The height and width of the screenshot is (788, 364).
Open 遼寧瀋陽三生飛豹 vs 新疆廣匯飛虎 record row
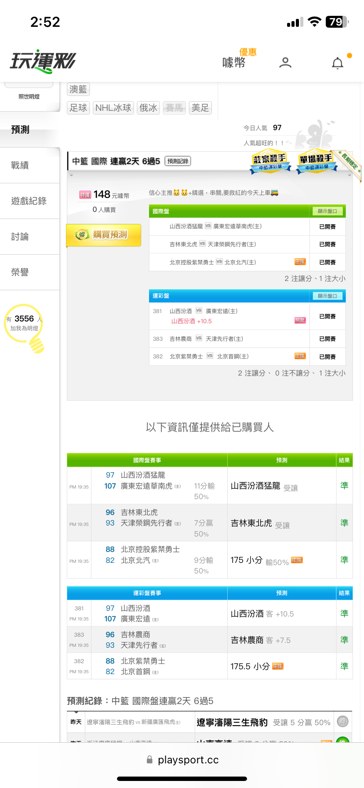tap(210, 722)
